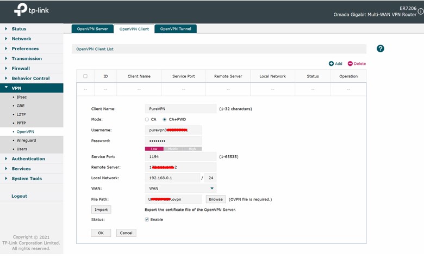Open the Wireguard submenu item
The image size is (424, 256).
[x=26, y=141]
